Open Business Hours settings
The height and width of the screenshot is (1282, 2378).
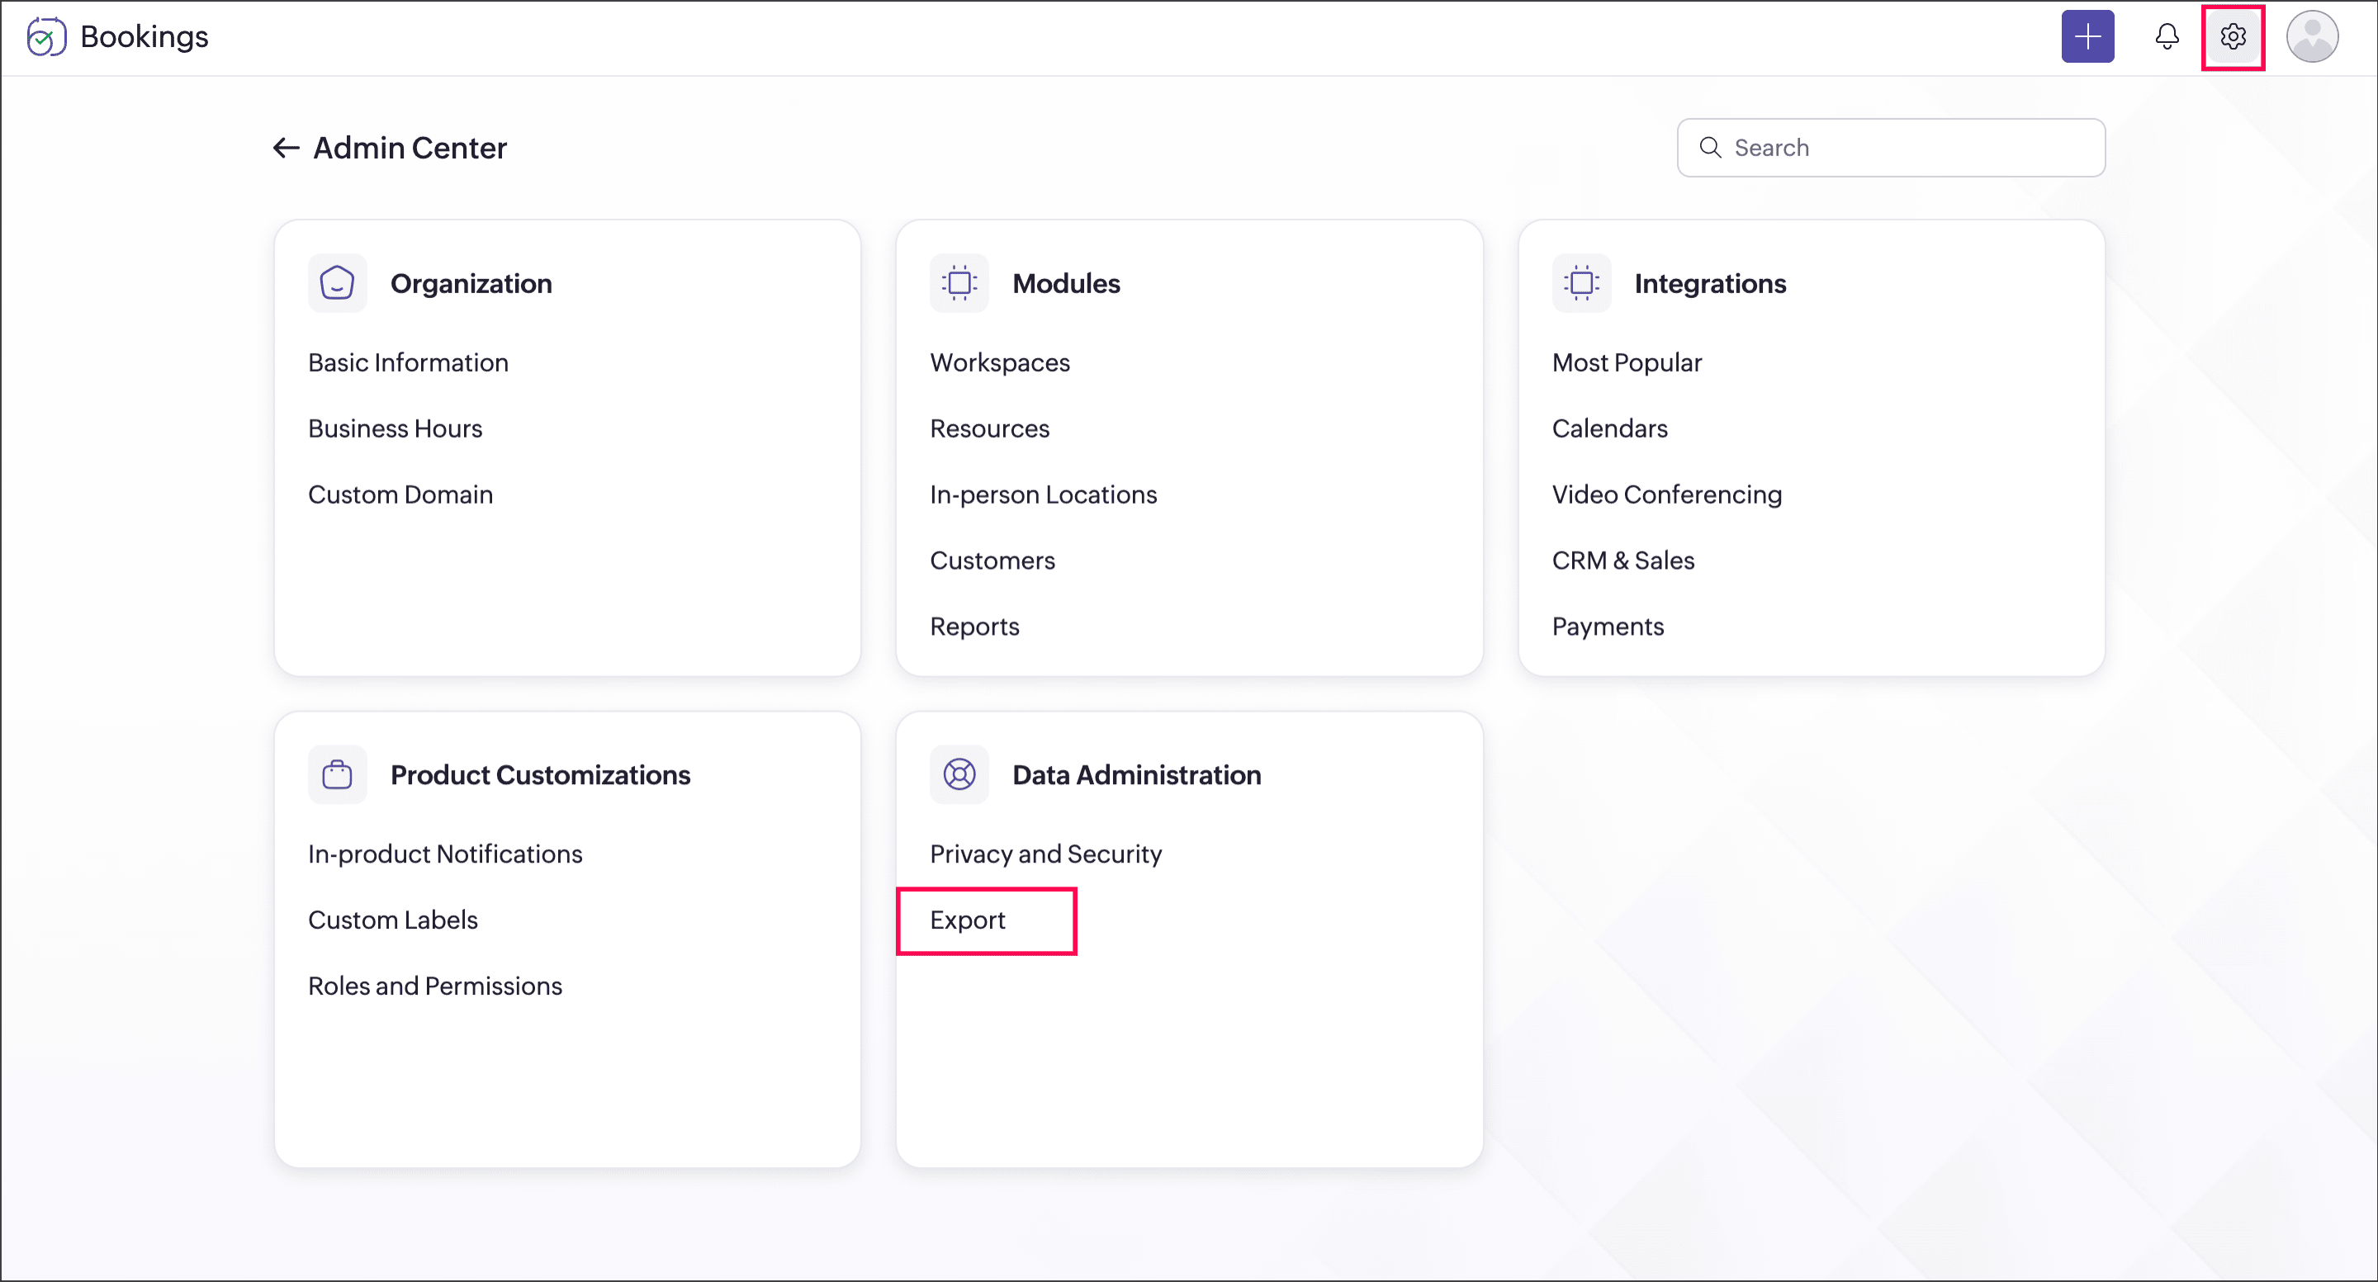(396, 428)
